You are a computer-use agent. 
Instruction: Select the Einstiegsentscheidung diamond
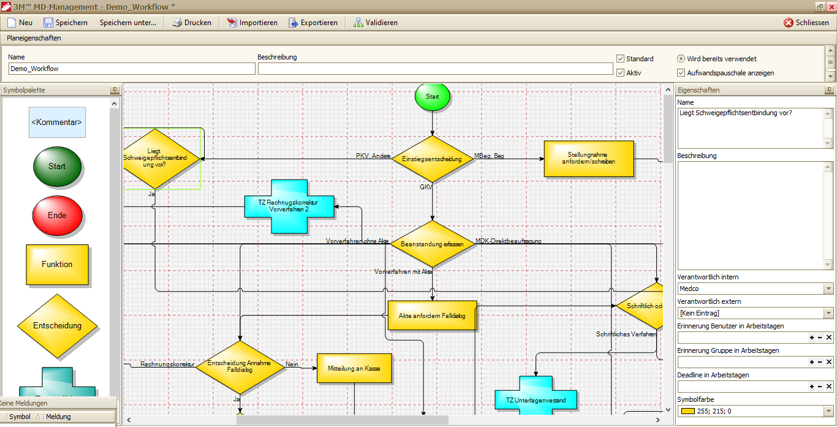432,159
